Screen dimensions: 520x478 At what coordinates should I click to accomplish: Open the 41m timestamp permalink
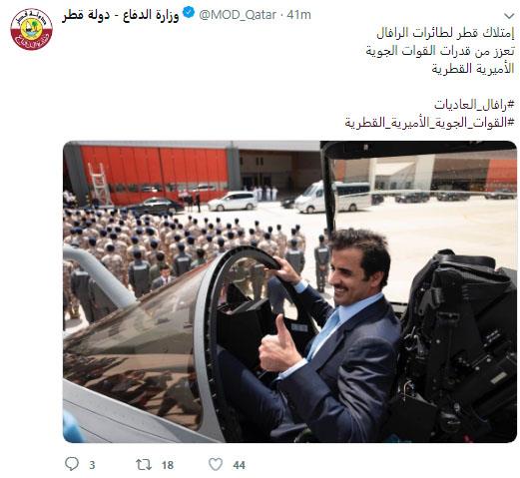click(x=298, y=15)
